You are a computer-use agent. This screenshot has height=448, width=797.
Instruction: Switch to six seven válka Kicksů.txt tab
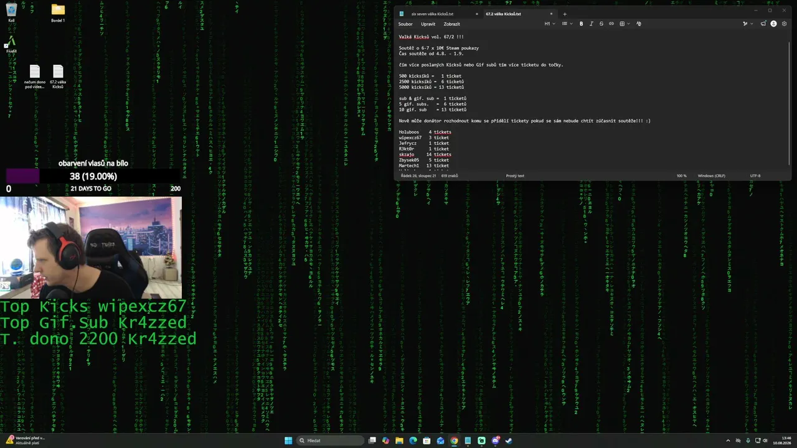433,14
